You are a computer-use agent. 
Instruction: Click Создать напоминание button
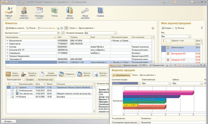[48, 74]
